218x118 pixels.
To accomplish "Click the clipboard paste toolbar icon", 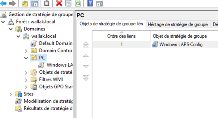I will 47,3.
